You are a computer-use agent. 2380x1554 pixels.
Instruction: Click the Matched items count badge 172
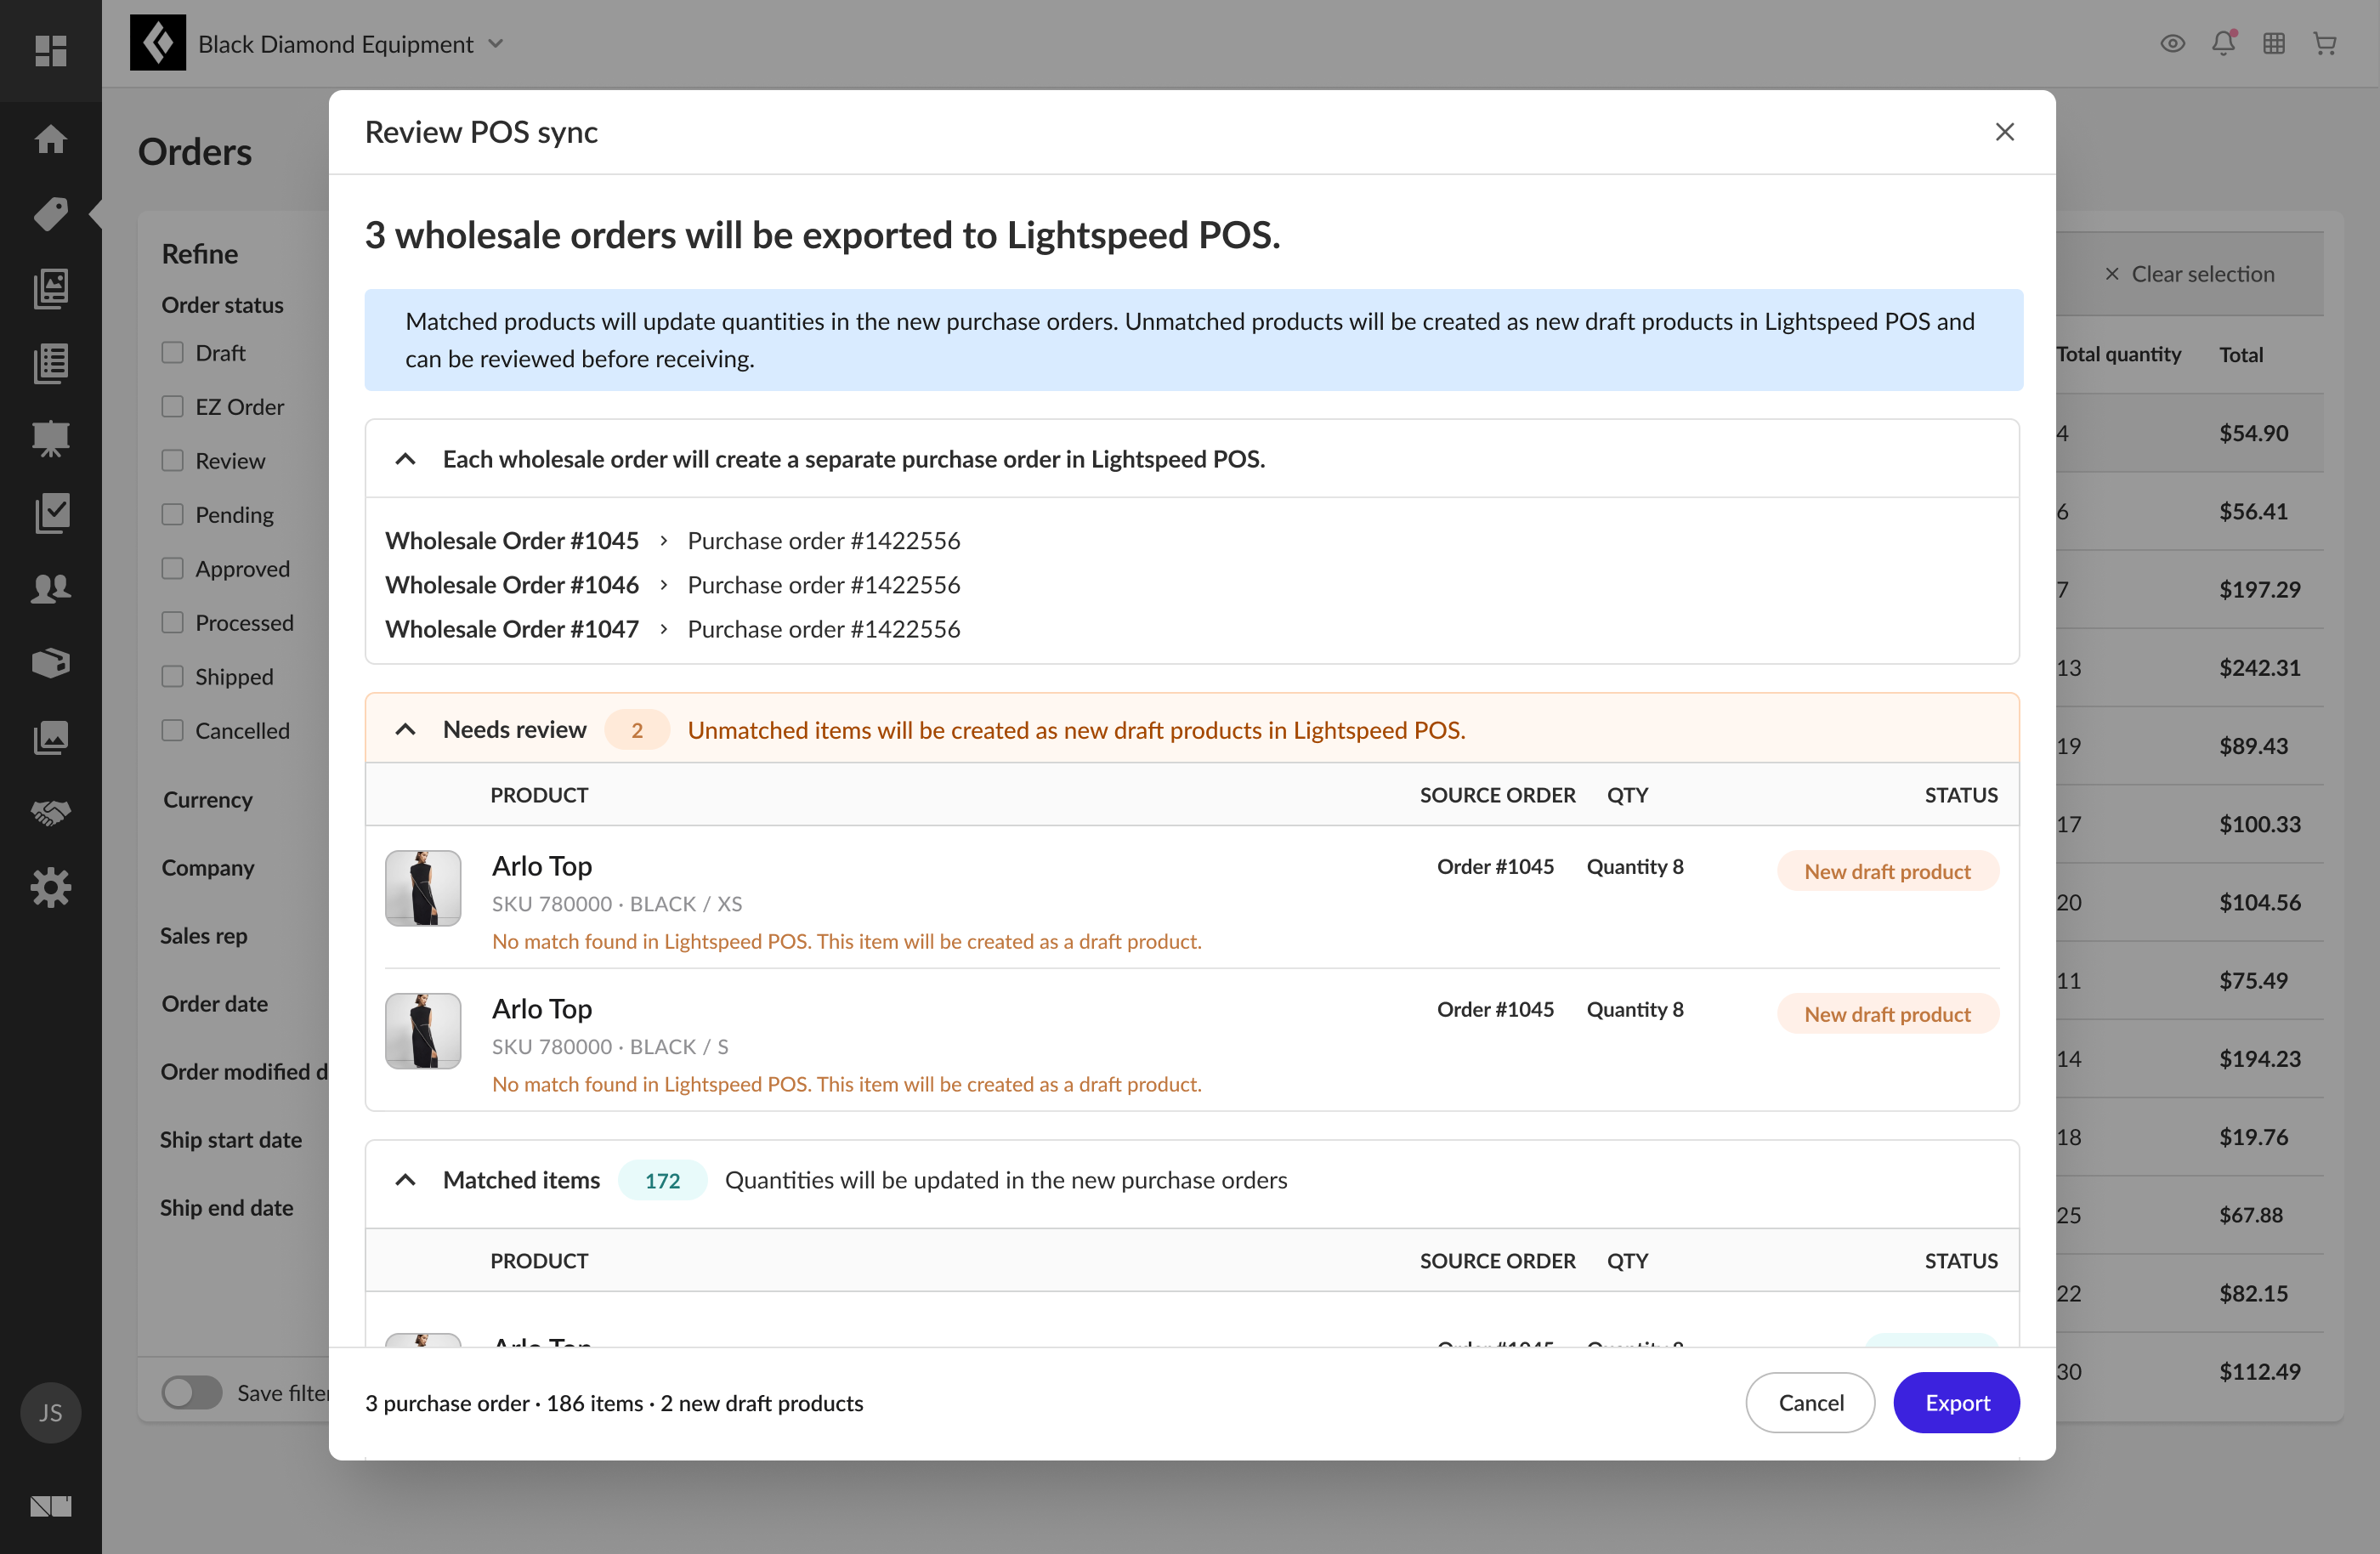point(662,1180)
